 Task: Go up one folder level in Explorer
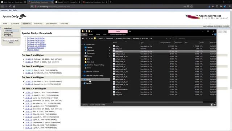tap(92, 39)
